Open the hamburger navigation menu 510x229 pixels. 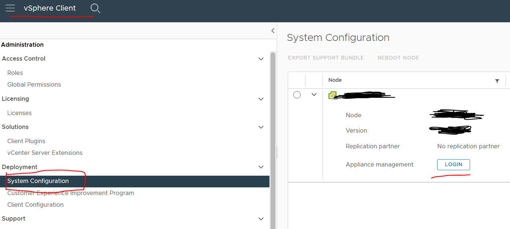(10, 8)
